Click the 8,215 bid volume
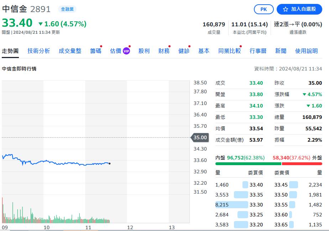329x231 pixels. 222,205
